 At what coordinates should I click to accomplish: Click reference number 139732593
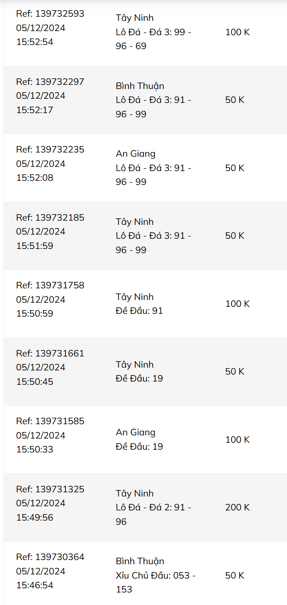click(50, 13)
